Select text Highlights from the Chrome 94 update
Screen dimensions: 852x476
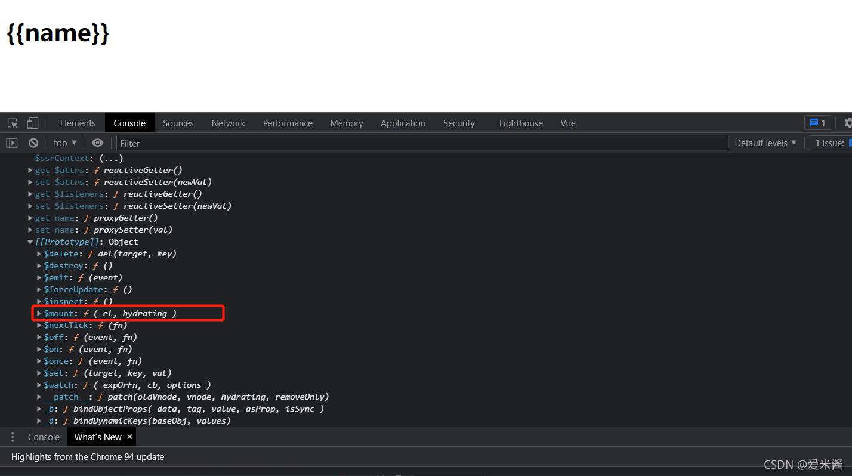coord(88,457)
